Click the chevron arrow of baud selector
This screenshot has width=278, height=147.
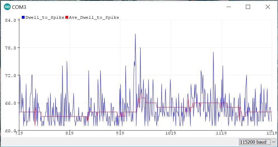tap(273, 142)
